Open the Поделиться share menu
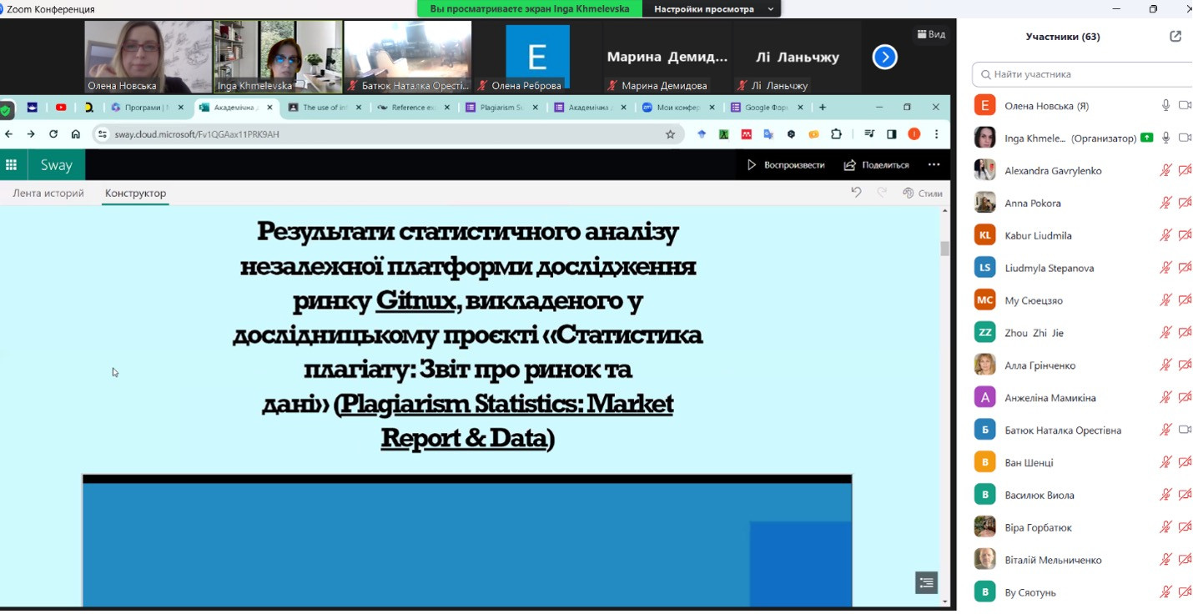This screenshot has height=614, width=1193. (876, 165)
